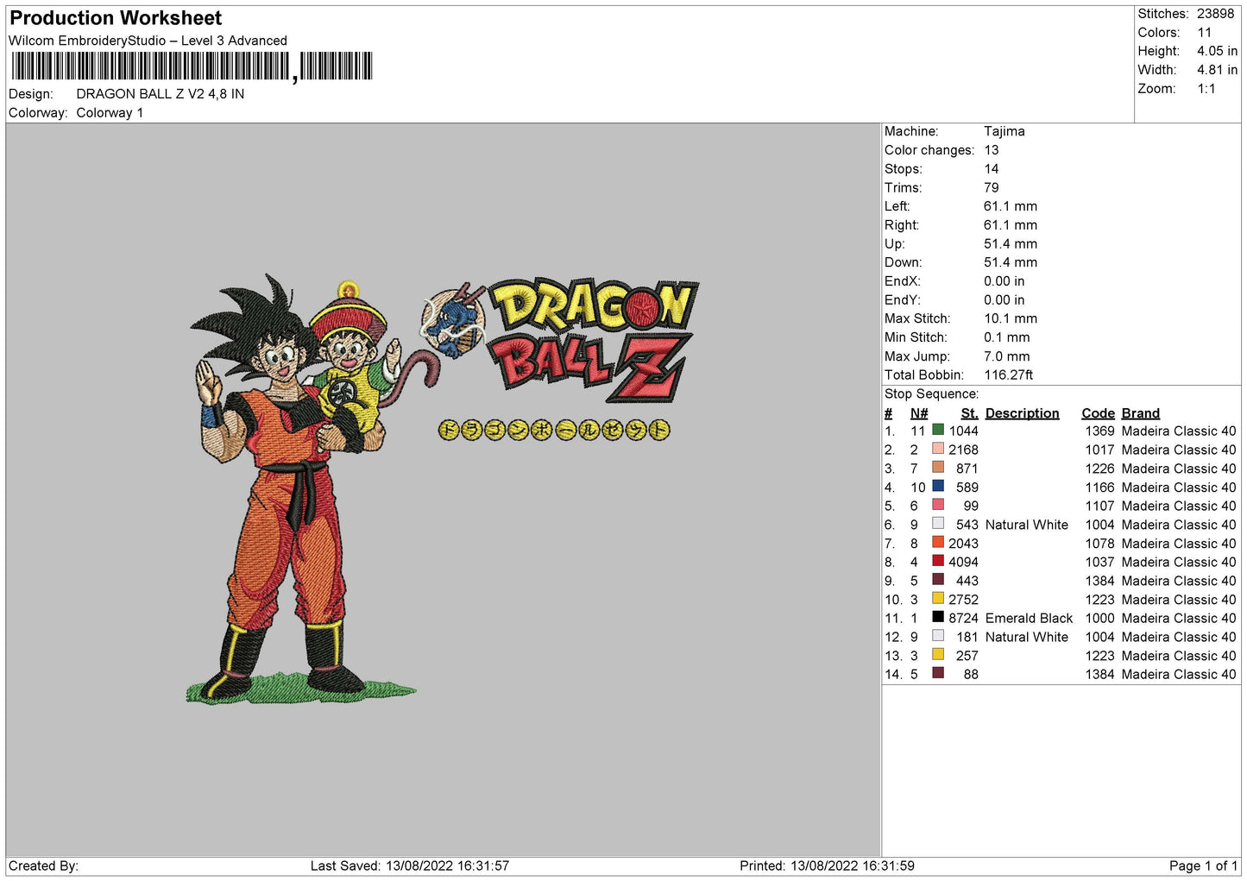Click the 'Stops:' label
The width and height of the screenshot is (1247, 881).
pos(904,169)
